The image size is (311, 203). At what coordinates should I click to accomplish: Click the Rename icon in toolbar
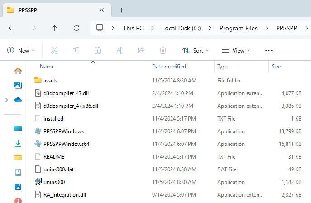click(x=120, y=50)
